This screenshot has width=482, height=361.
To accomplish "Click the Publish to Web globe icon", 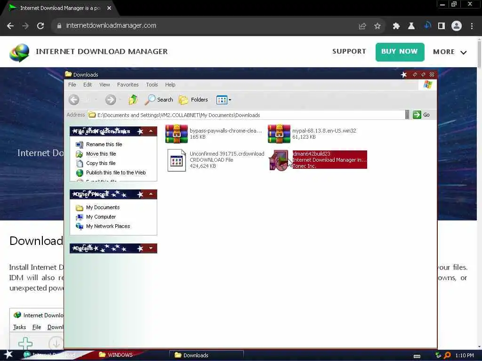I will [x=80, y=173].
